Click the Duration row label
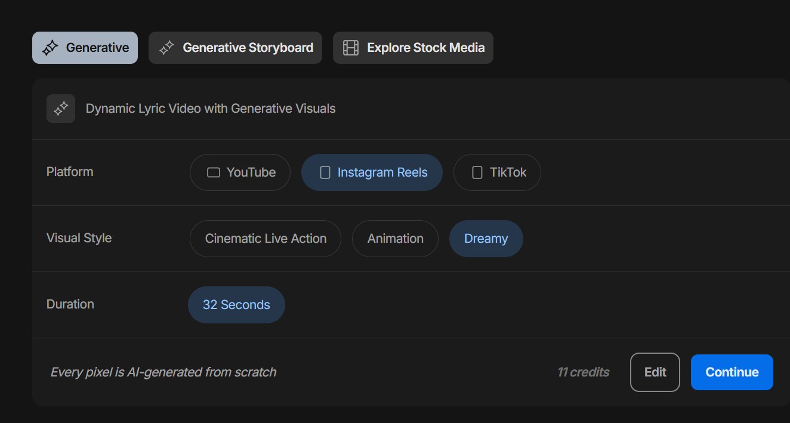Viewport: 790px width, 423px height. coord(70,304)
